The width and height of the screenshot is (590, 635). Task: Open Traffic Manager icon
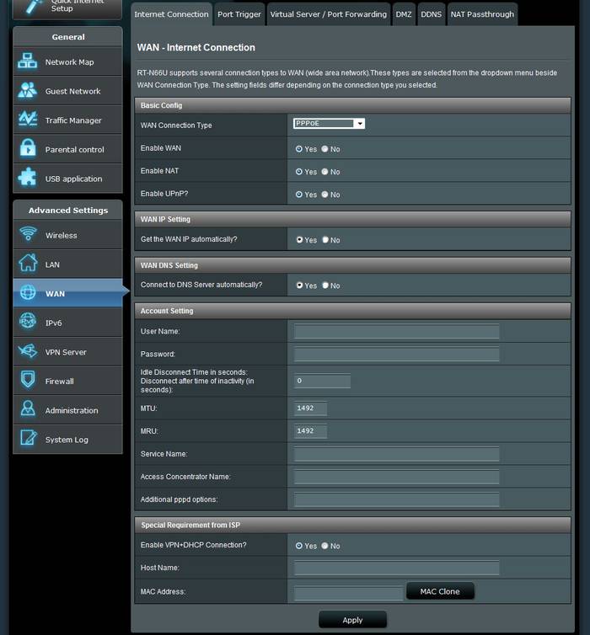pyautogui.click(x=28, y=120)
